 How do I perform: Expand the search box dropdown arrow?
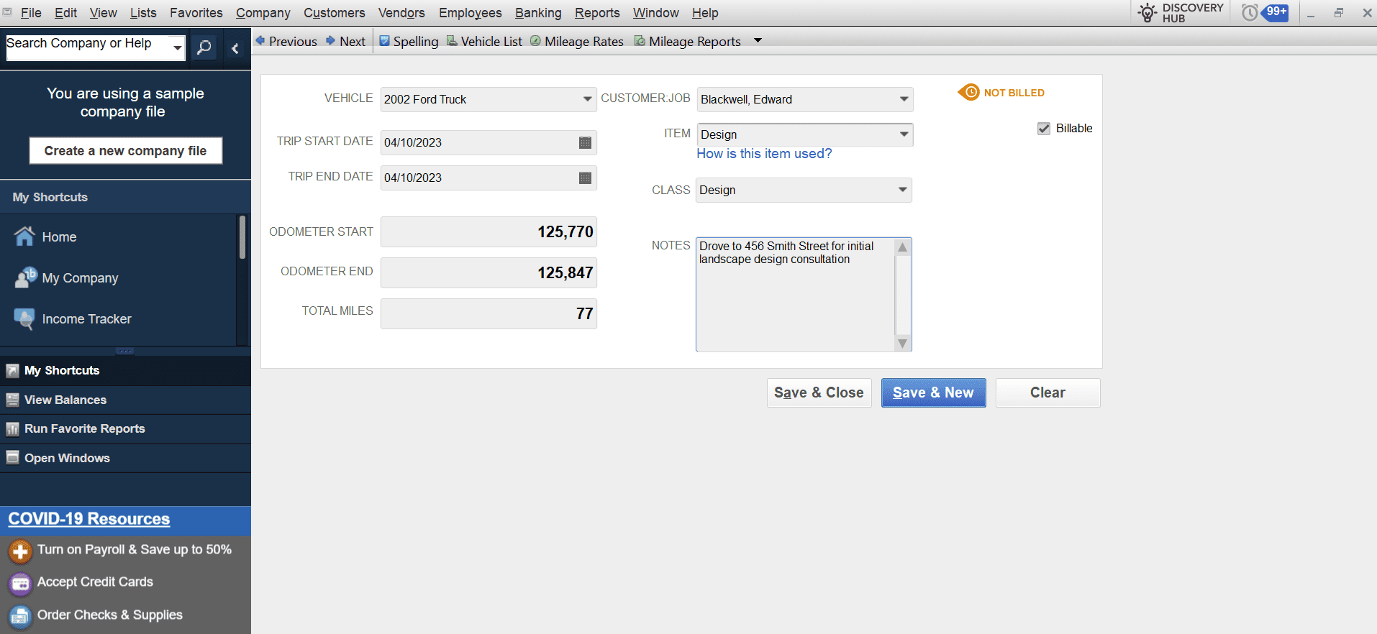177,48
